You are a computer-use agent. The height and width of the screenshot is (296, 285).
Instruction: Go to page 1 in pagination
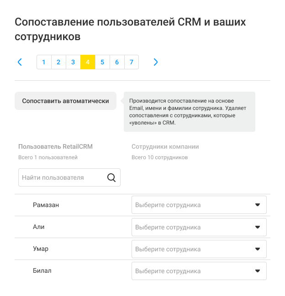(44, 62)
